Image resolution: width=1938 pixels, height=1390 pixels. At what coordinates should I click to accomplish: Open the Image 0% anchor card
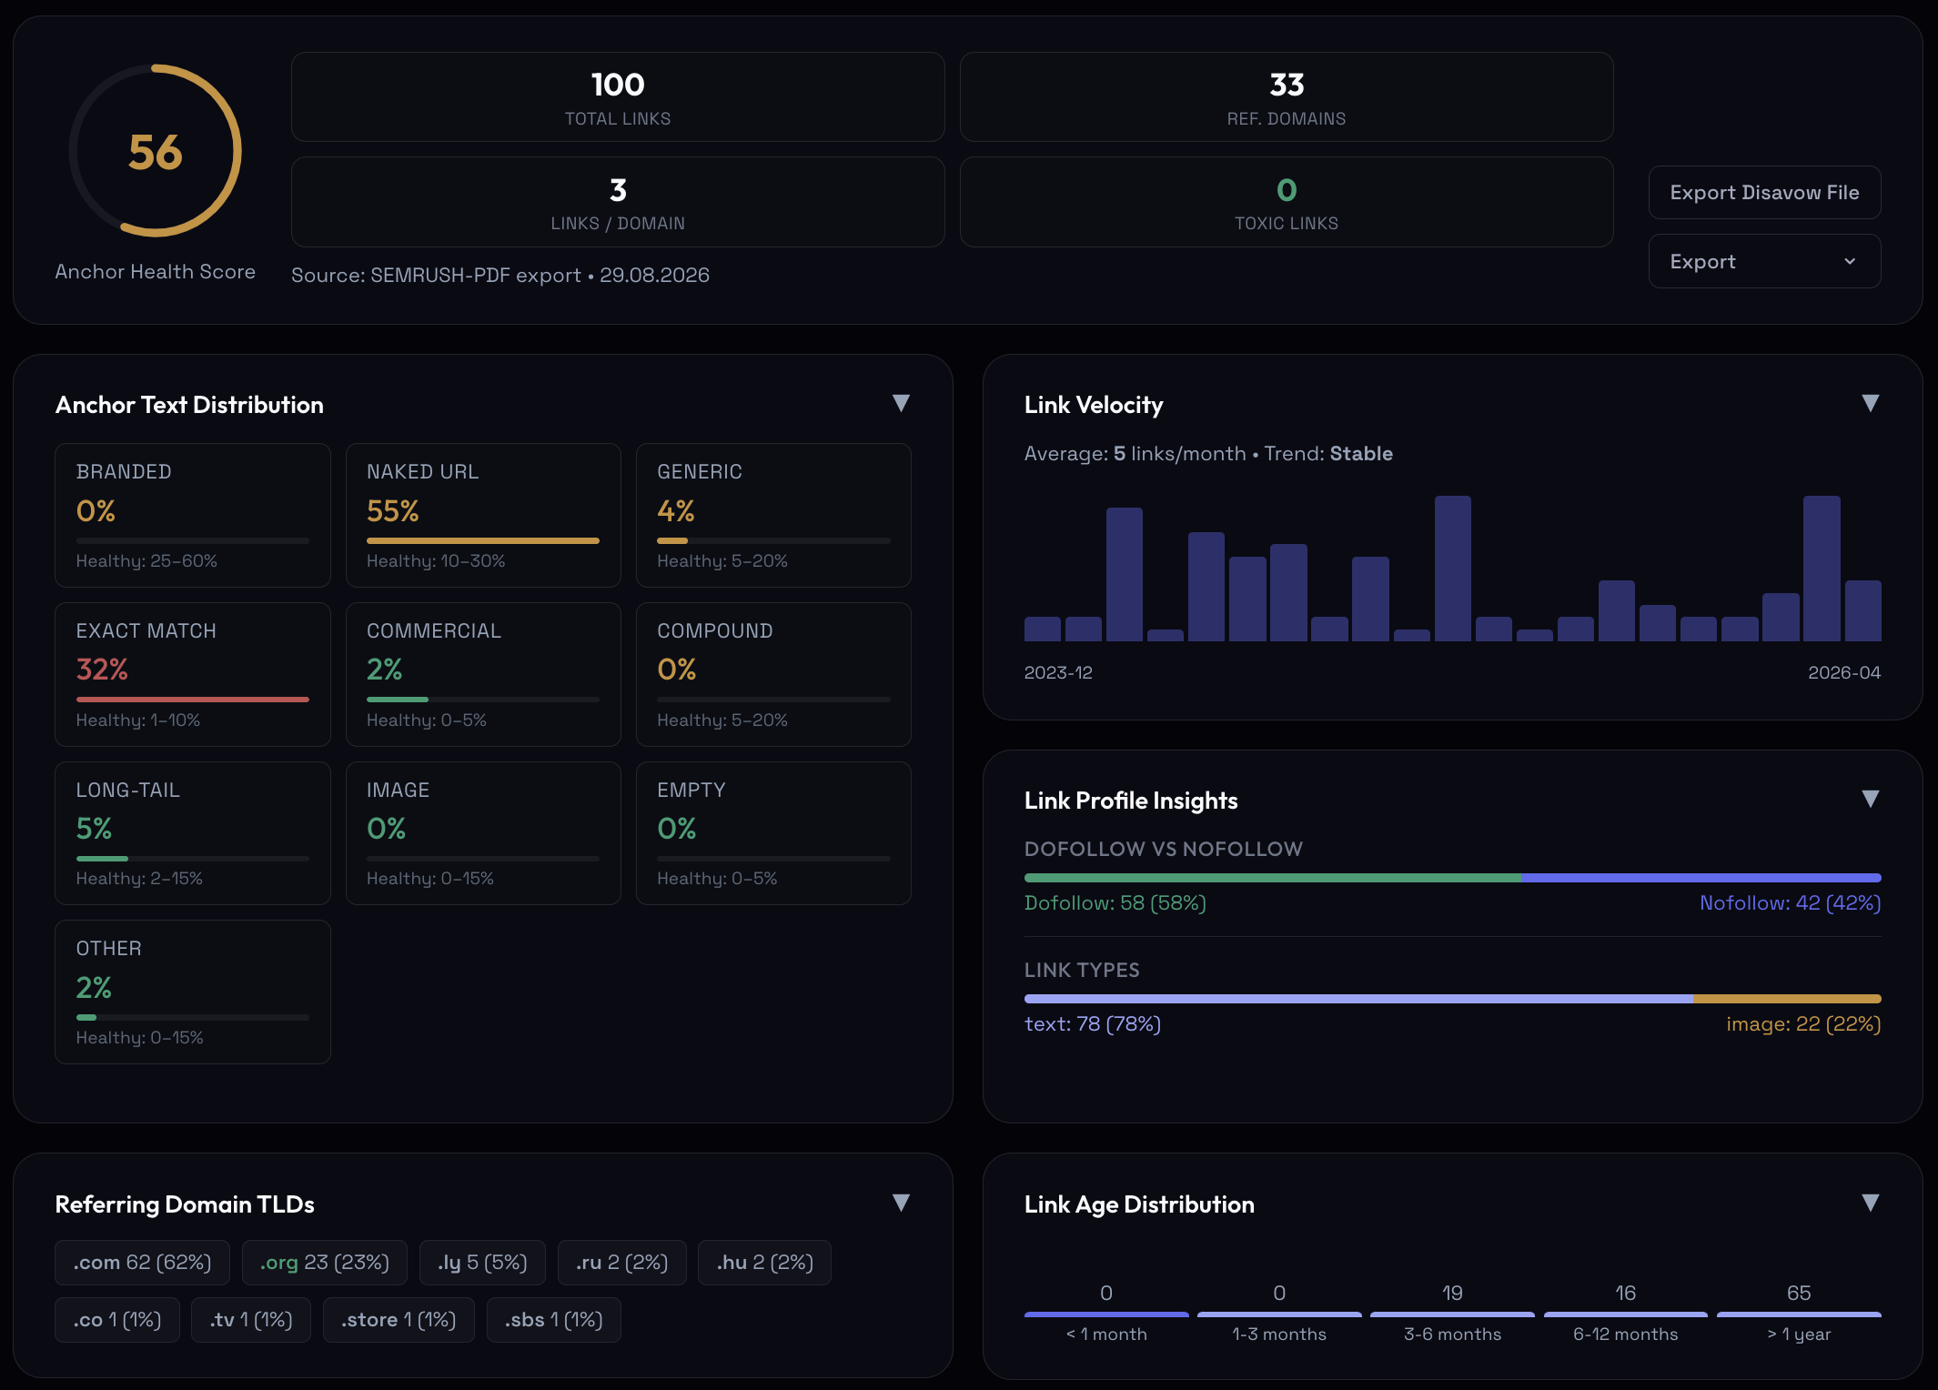(483, 833)
